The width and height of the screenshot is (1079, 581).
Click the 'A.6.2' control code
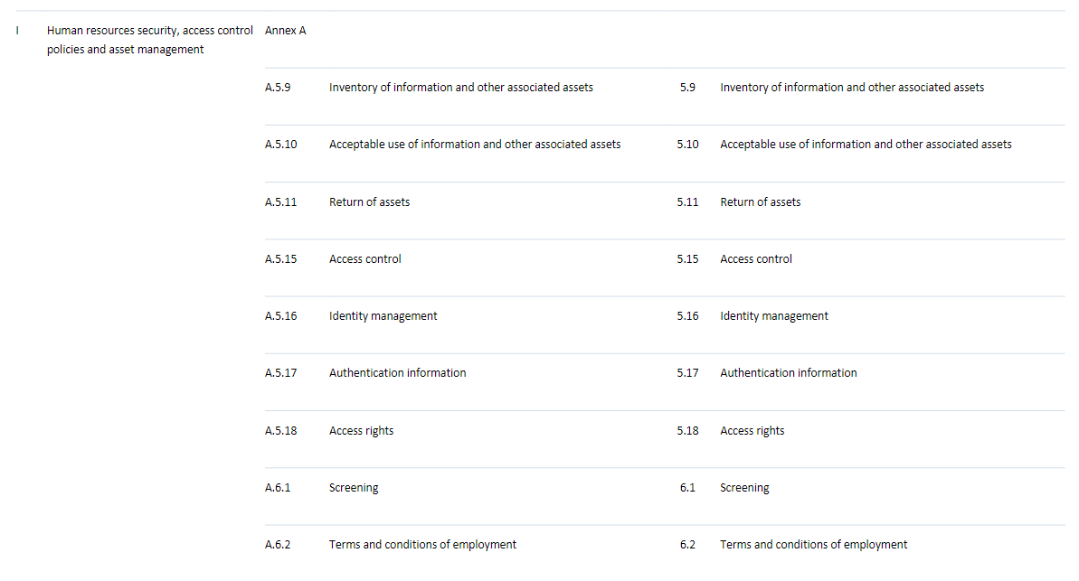click(278, 545)
